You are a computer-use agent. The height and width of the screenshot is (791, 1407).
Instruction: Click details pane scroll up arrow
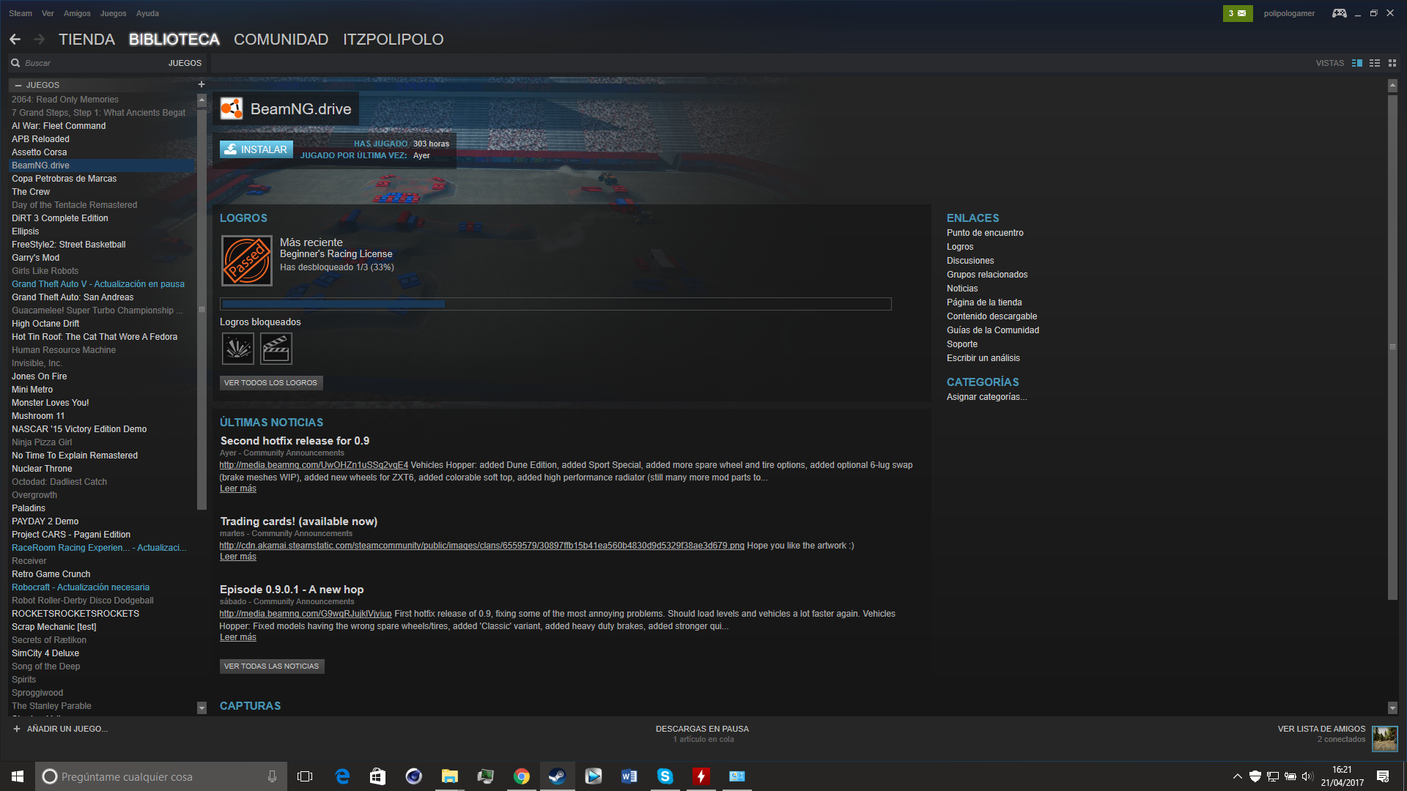1392,86
